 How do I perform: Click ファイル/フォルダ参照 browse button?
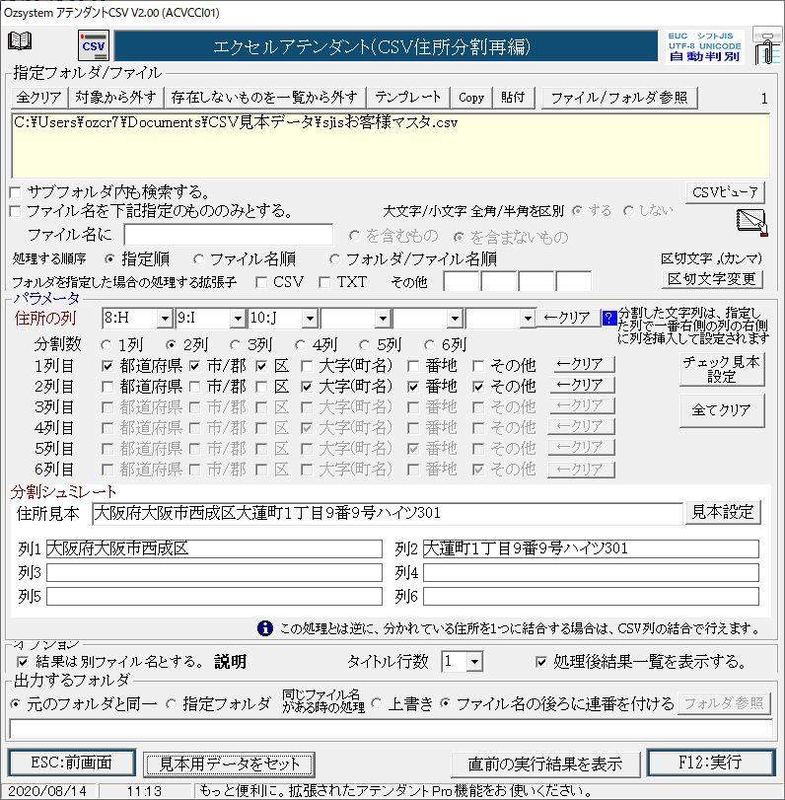click(x=619, y=98)
